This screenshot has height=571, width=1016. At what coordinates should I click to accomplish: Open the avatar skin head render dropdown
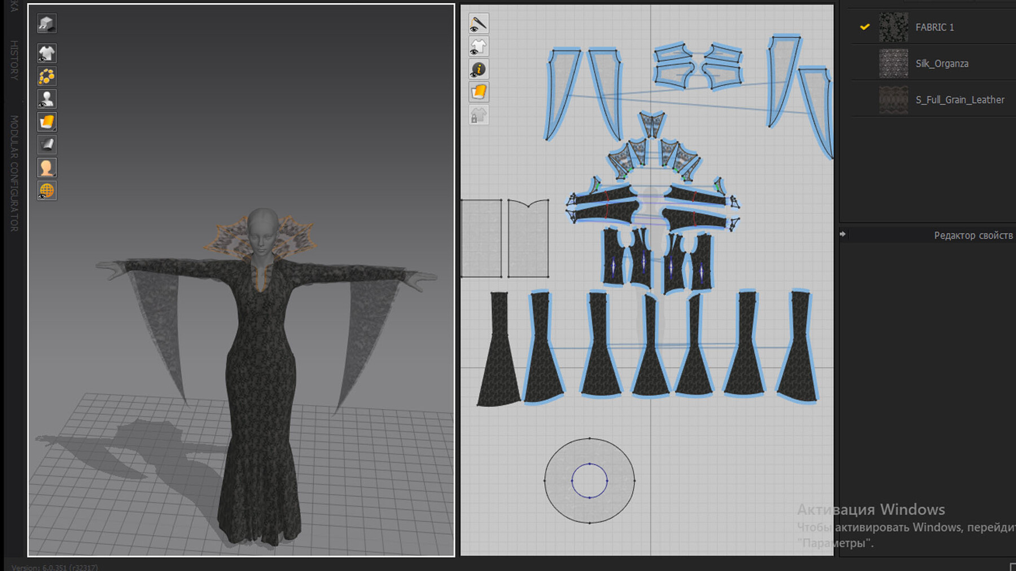47,167
